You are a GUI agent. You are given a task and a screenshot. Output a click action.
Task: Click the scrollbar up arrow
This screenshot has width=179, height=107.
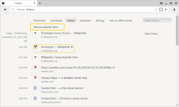coord(177,15)
